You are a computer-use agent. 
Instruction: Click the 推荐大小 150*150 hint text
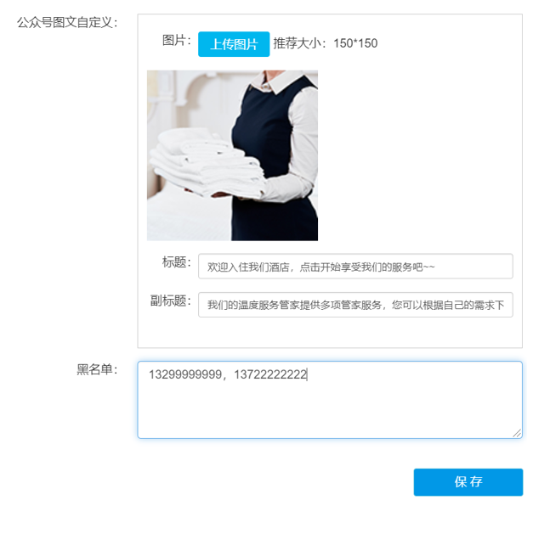click(326, 43)
